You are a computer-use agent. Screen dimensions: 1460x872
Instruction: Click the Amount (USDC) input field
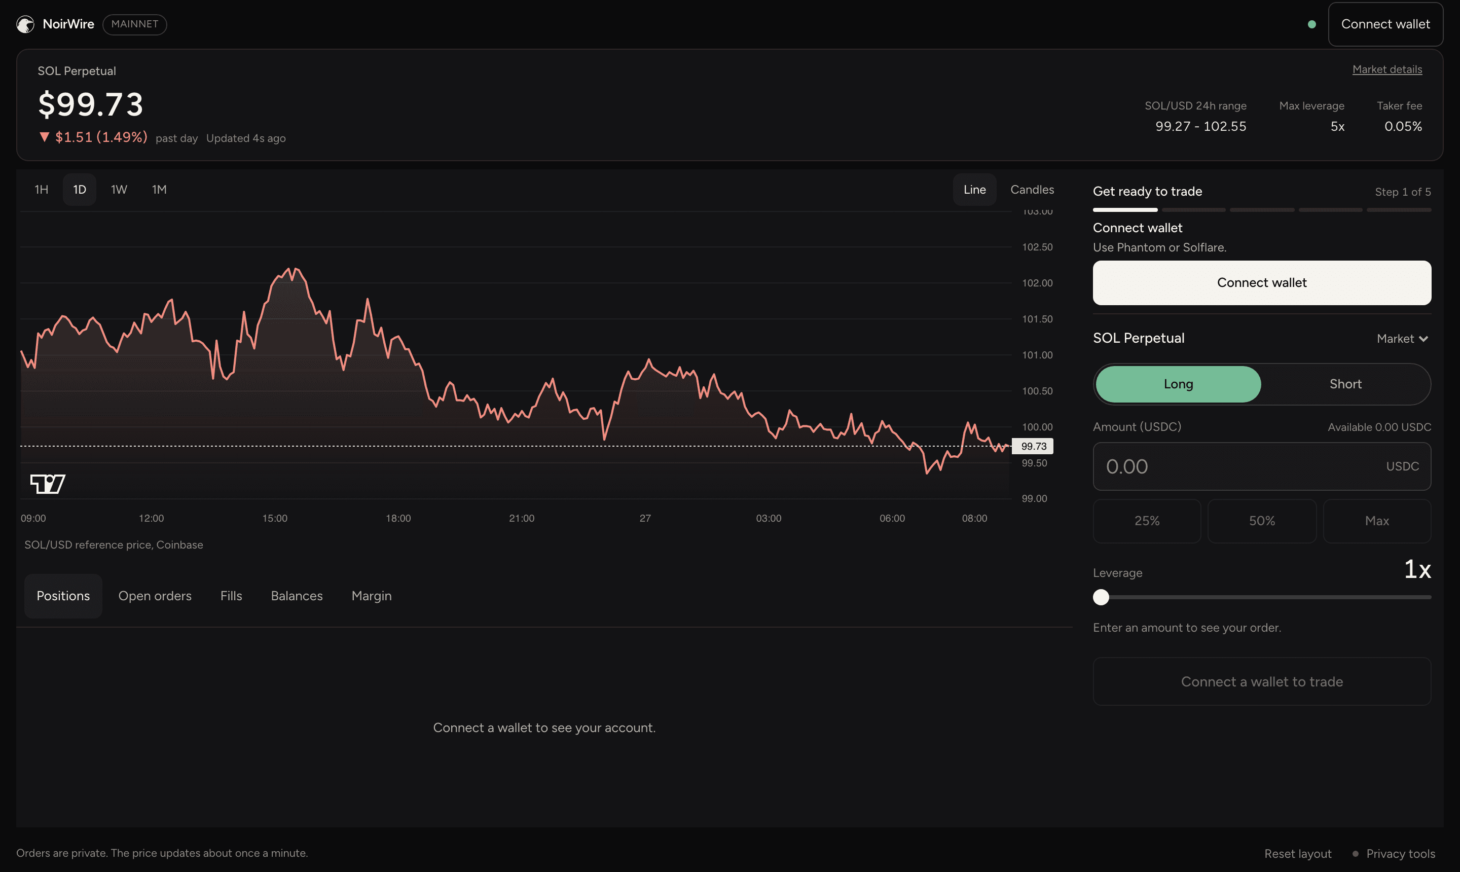[1261, 466]
